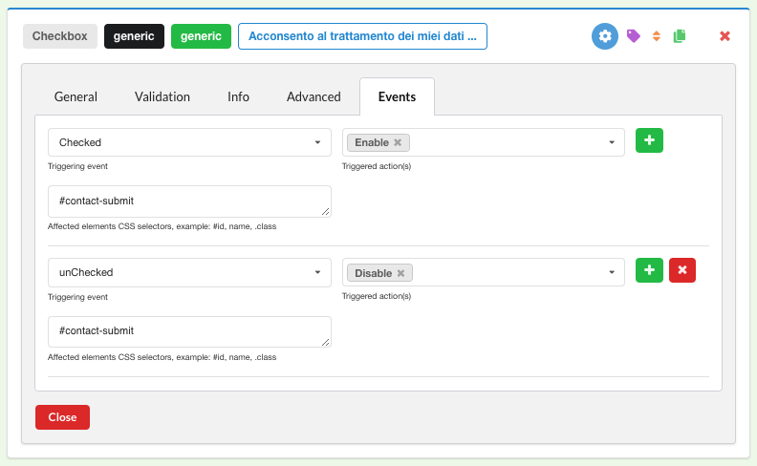Open the Checked triggering event dropdown
Viewport: 757px width, 466px height.
pyautogui.click(x=189, y=142)
